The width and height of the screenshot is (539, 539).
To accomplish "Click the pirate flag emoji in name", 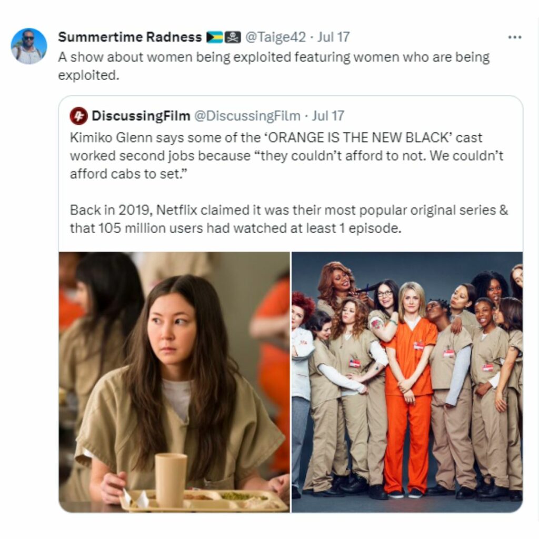I will click(233, 37).
